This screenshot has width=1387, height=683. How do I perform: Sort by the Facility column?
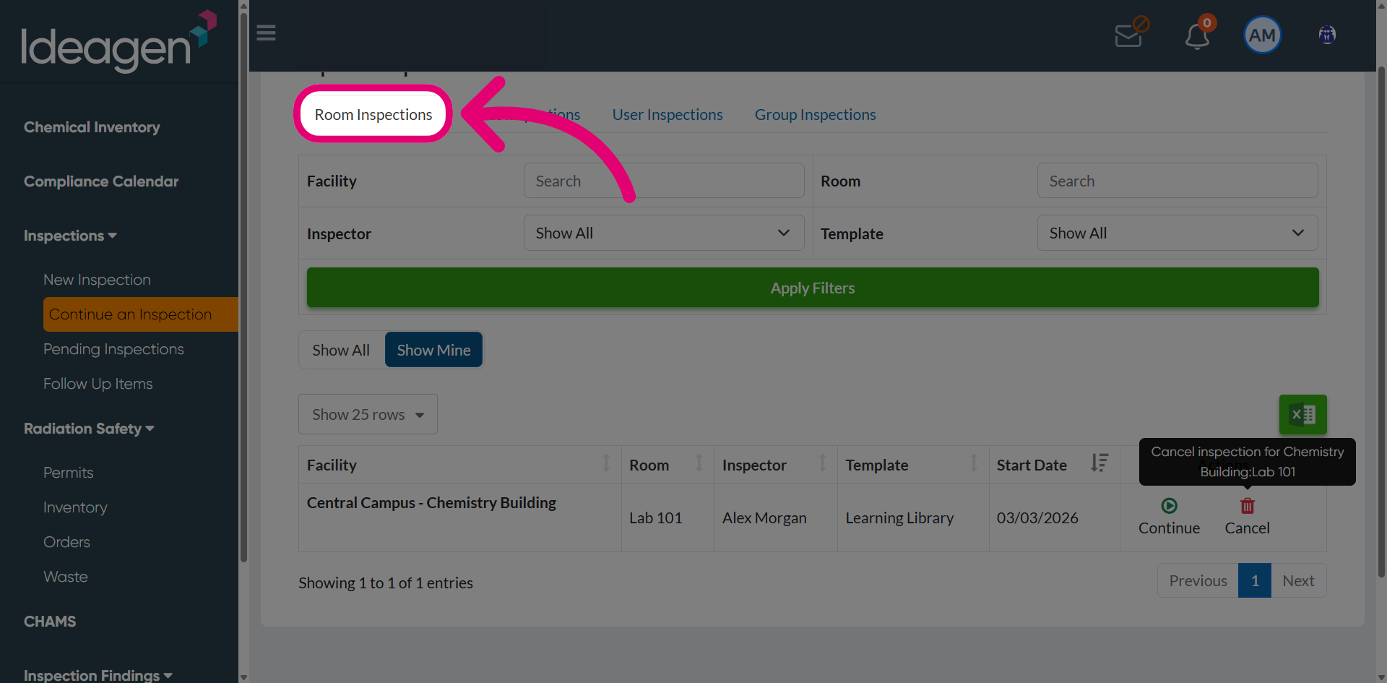tap(459, 465)
